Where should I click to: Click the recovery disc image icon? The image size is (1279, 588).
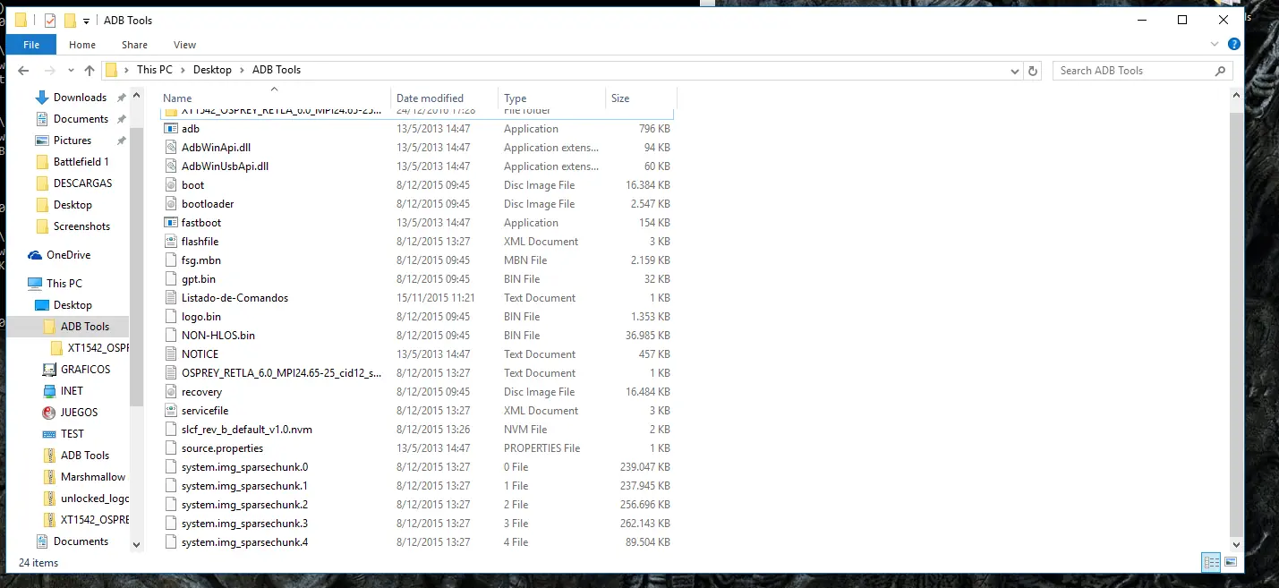pos(172,392)
